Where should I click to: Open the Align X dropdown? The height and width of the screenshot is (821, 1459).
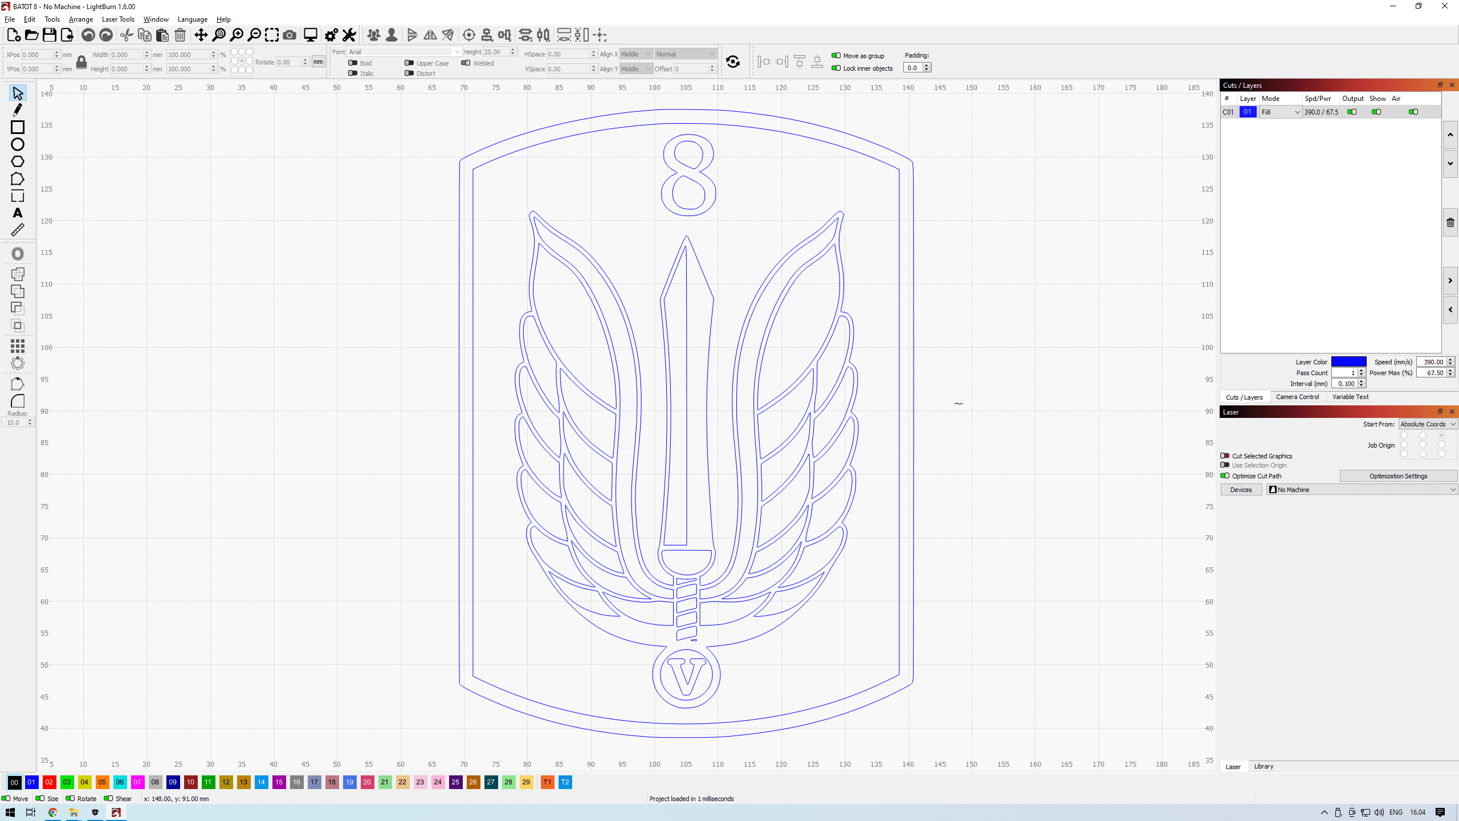[635, 54]
